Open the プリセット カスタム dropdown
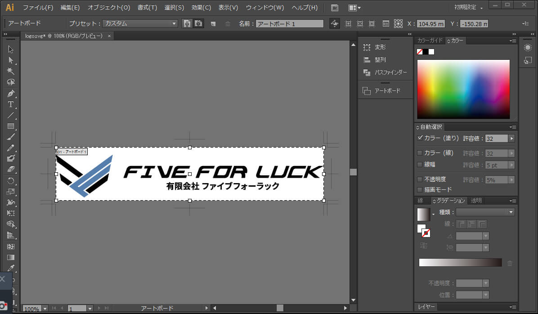This screenshot has height=314, width=538. tap(140, 23)
